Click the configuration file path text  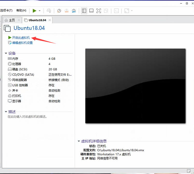(x=121, y=150)
